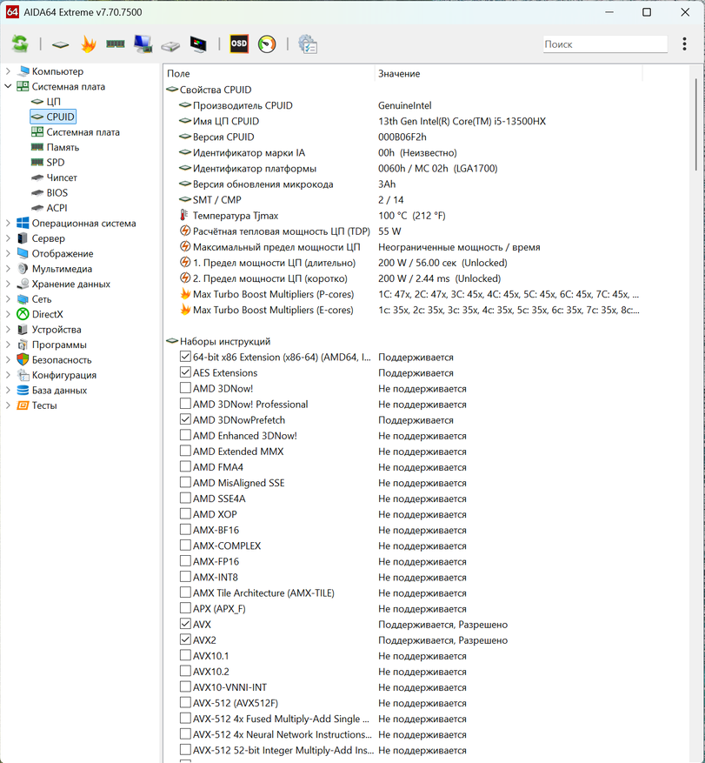Toggle the AES Extensions checkbox
Image resolution: width=705 pixels, height=763 pixels.
point(185,373)
